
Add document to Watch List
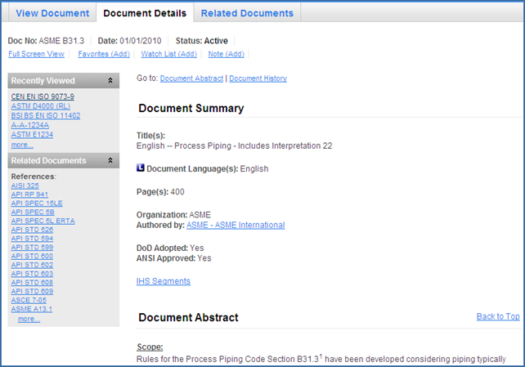click(168, 54)
